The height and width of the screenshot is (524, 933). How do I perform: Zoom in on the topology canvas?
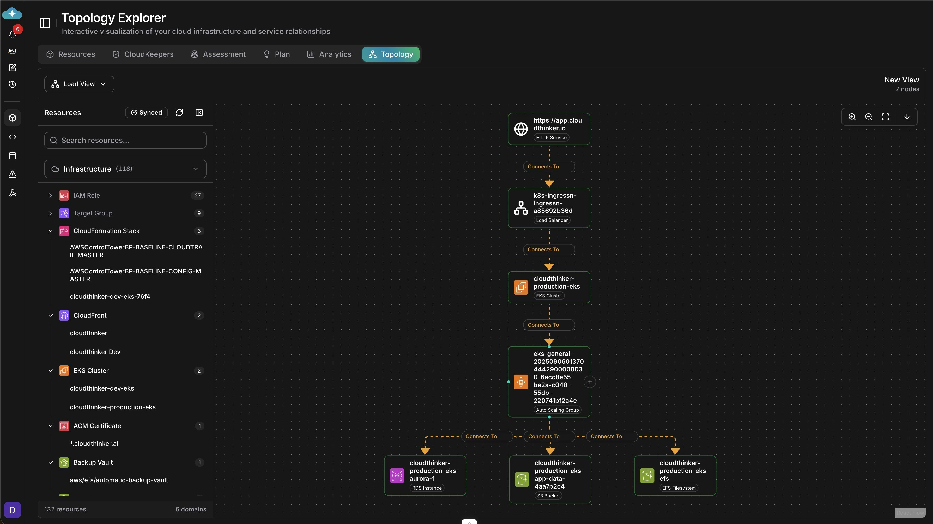(x=852, y=117)
